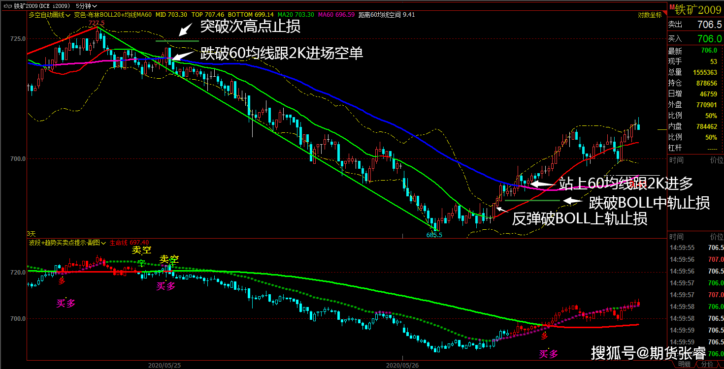The image size is (724, 369).
Task: Click the 700.0 label on main chart axis
Action: [x=18, y=159]
